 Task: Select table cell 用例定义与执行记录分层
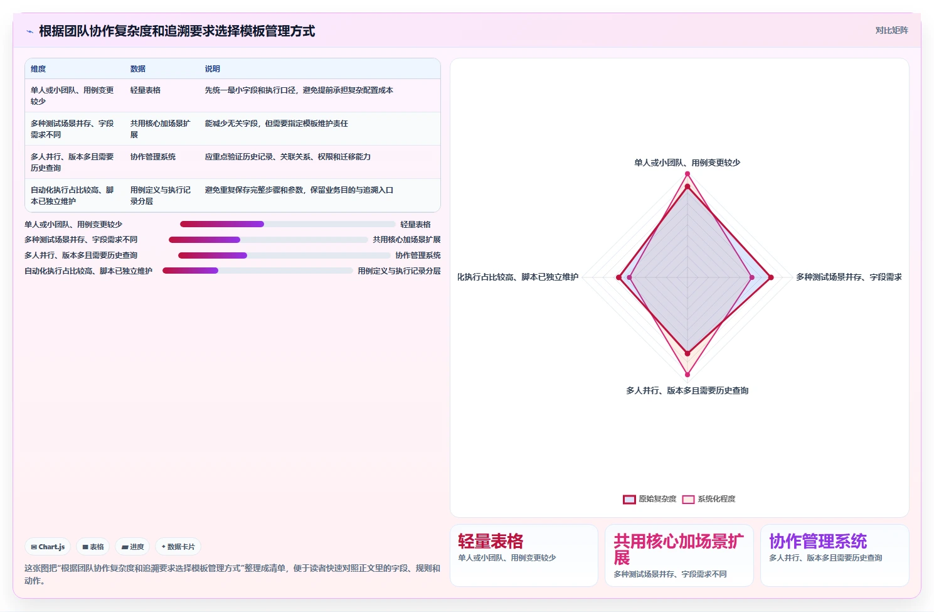coord(161,195)
